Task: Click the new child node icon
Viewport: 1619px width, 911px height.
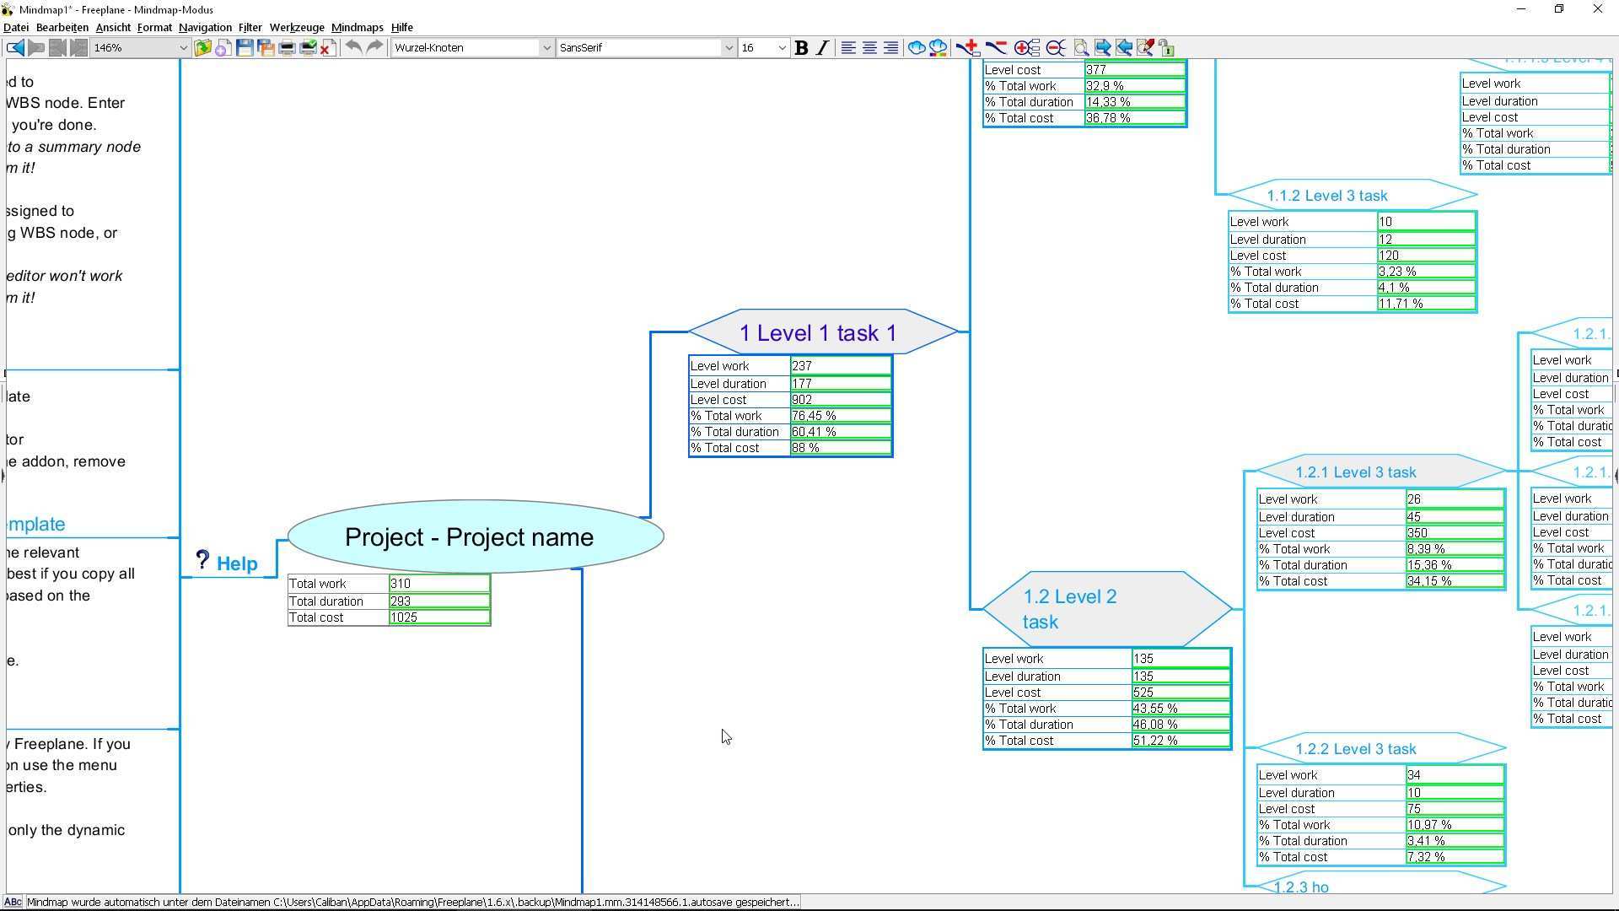Action: [x=969, y=48]
